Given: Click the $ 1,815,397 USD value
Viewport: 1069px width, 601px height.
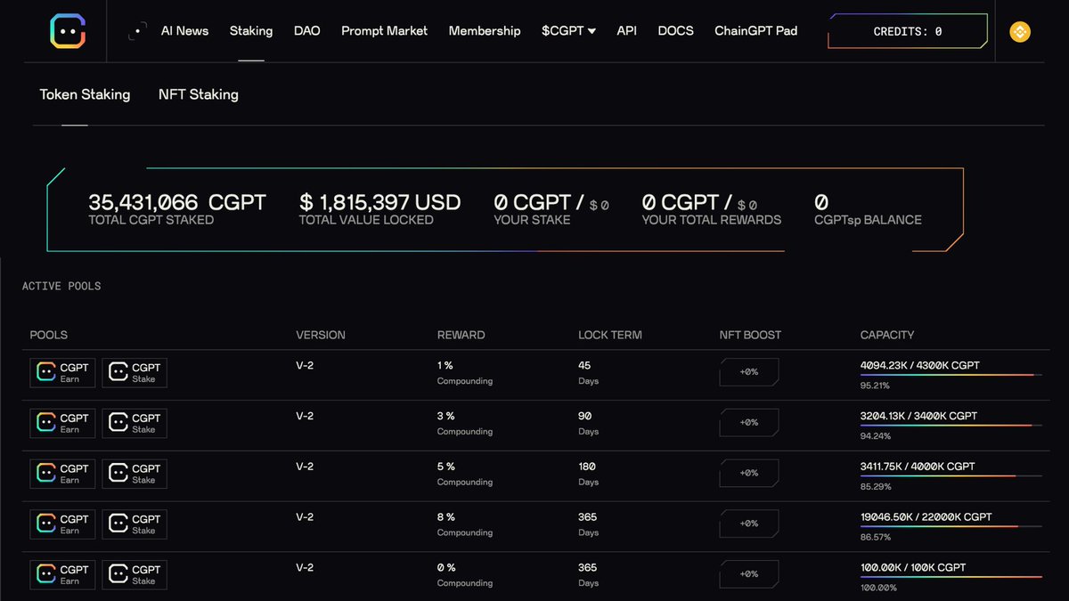Looking at the screenshot, I should (x=379, y=202).
